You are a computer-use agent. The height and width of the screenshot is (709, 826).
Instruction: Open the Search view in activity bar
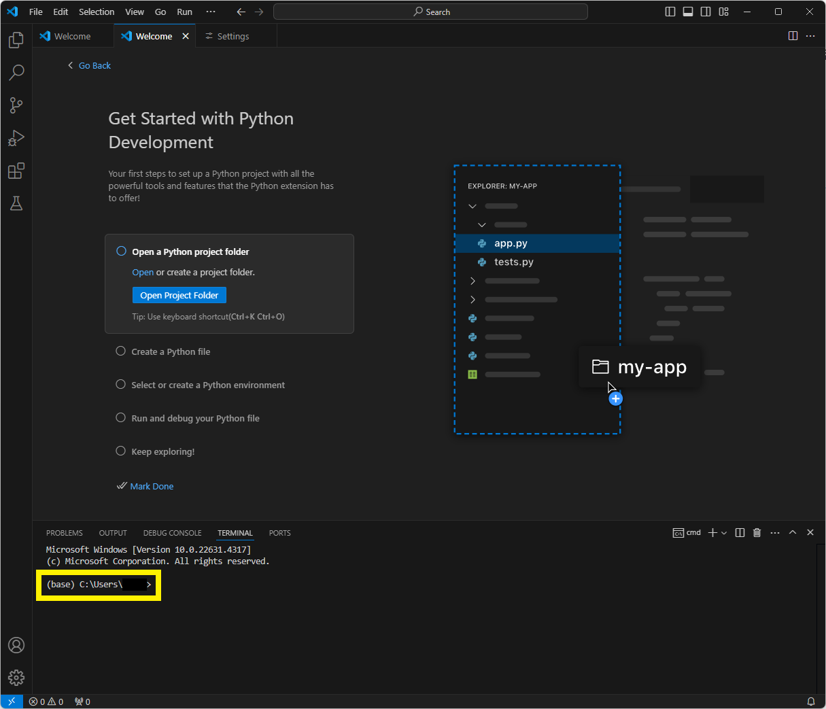[x=16, y=72]
